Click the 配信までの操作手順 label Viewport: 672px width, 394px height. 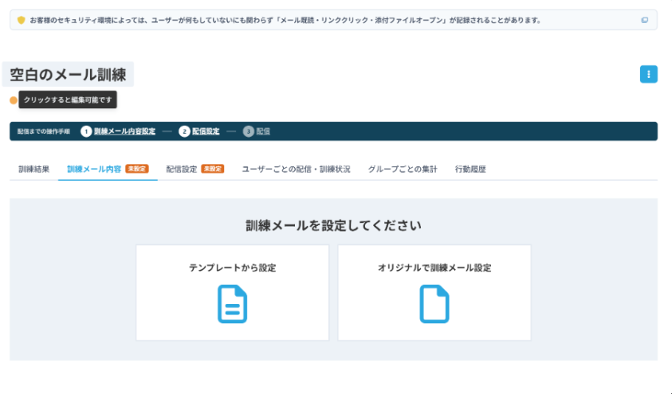coord(44,131)
